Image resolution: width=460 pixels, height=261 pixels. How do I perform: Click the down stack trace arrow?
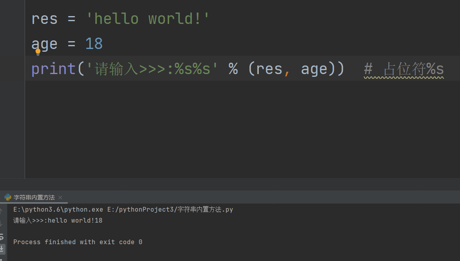tap(1, 224)
